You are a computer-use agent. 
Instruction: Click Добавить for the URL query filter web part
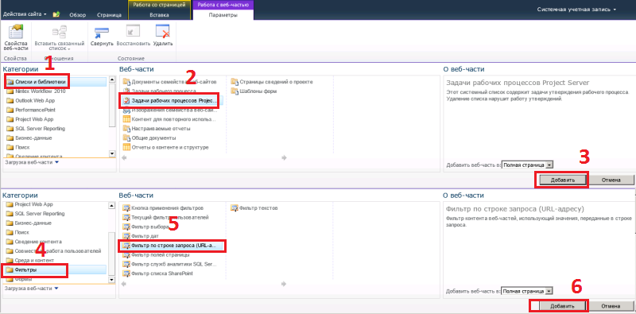coord(562,306)
